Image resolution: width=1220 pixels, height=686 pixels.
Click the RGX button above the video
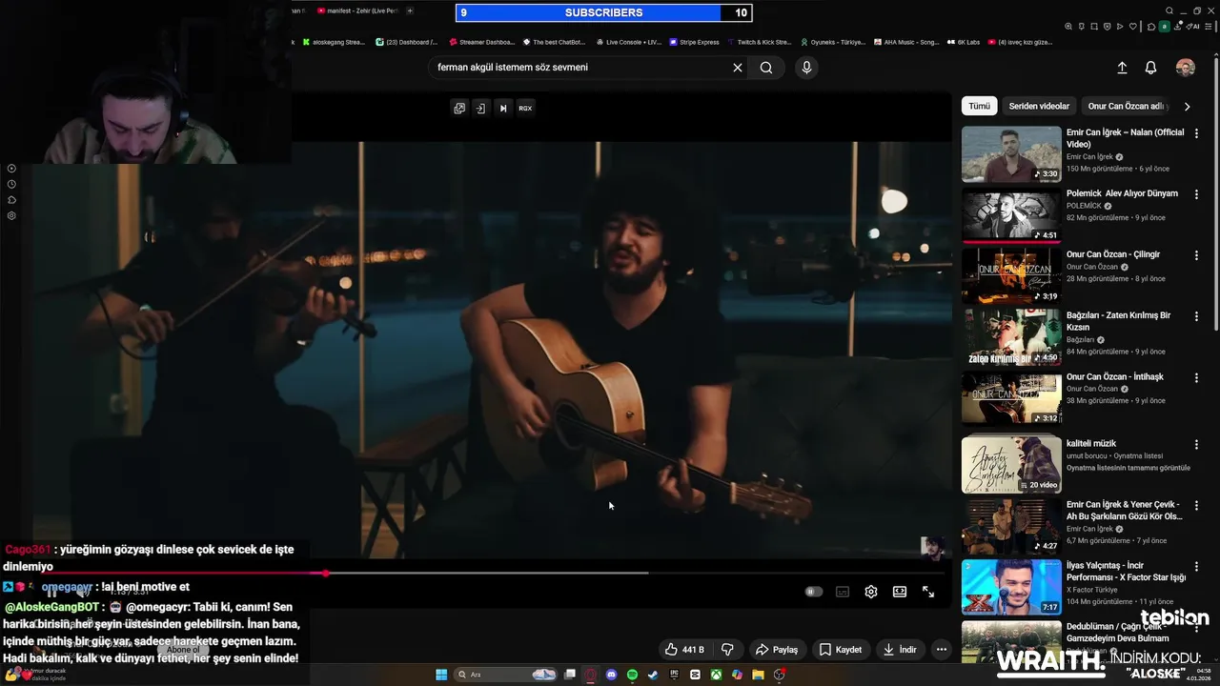pyautogui.click(x=525, y=108)
